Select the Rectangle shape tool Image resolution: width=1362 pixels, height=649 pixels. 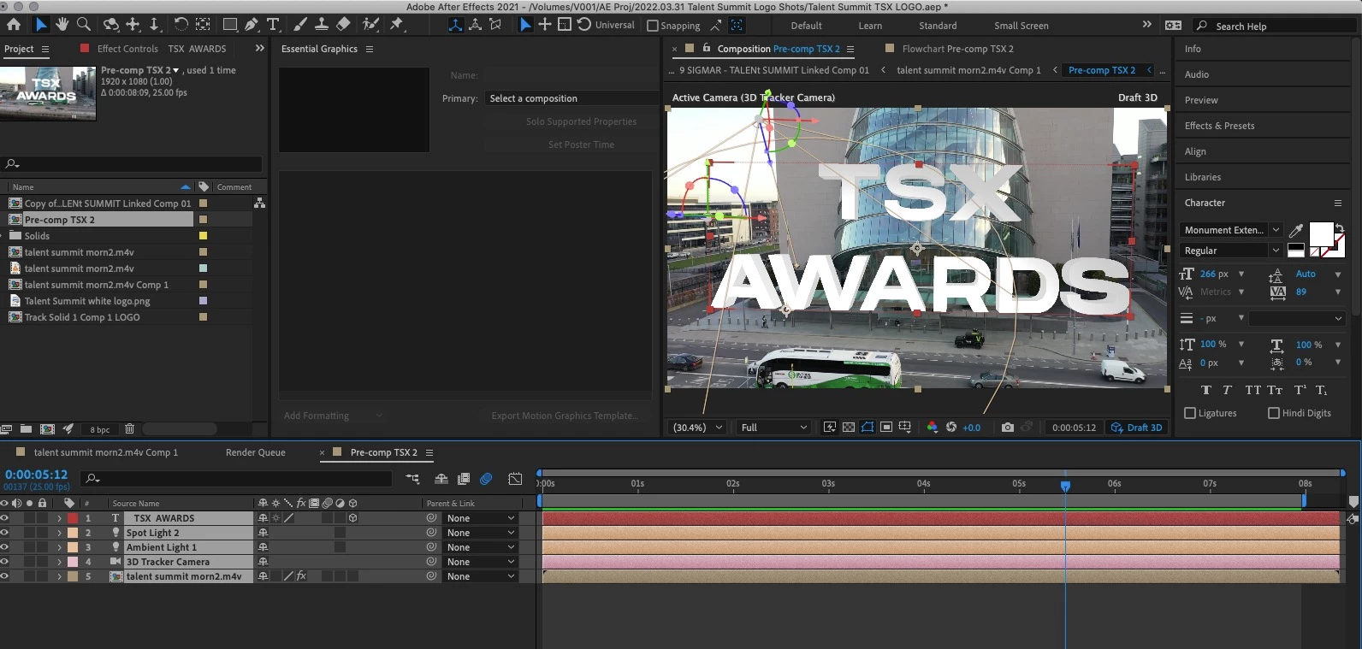point(230,24)
